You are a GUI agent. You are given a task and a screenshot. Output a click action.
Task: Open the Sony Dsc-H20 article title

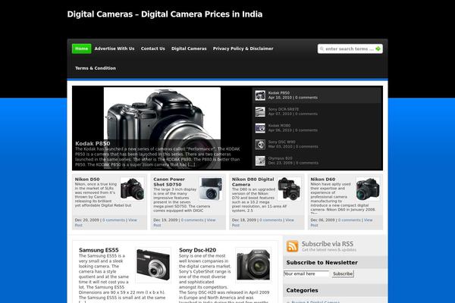[197, 250]
